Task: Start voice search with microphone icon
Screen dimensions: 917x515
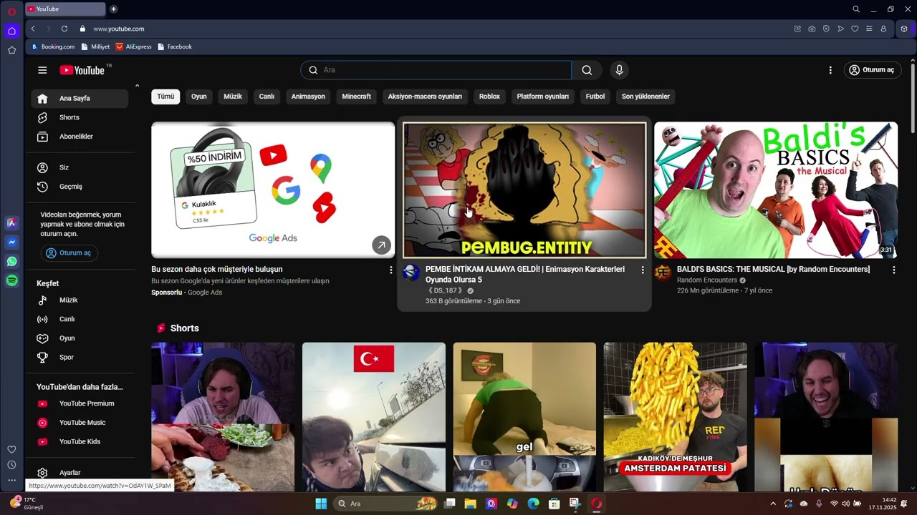Action: (619, 70)
